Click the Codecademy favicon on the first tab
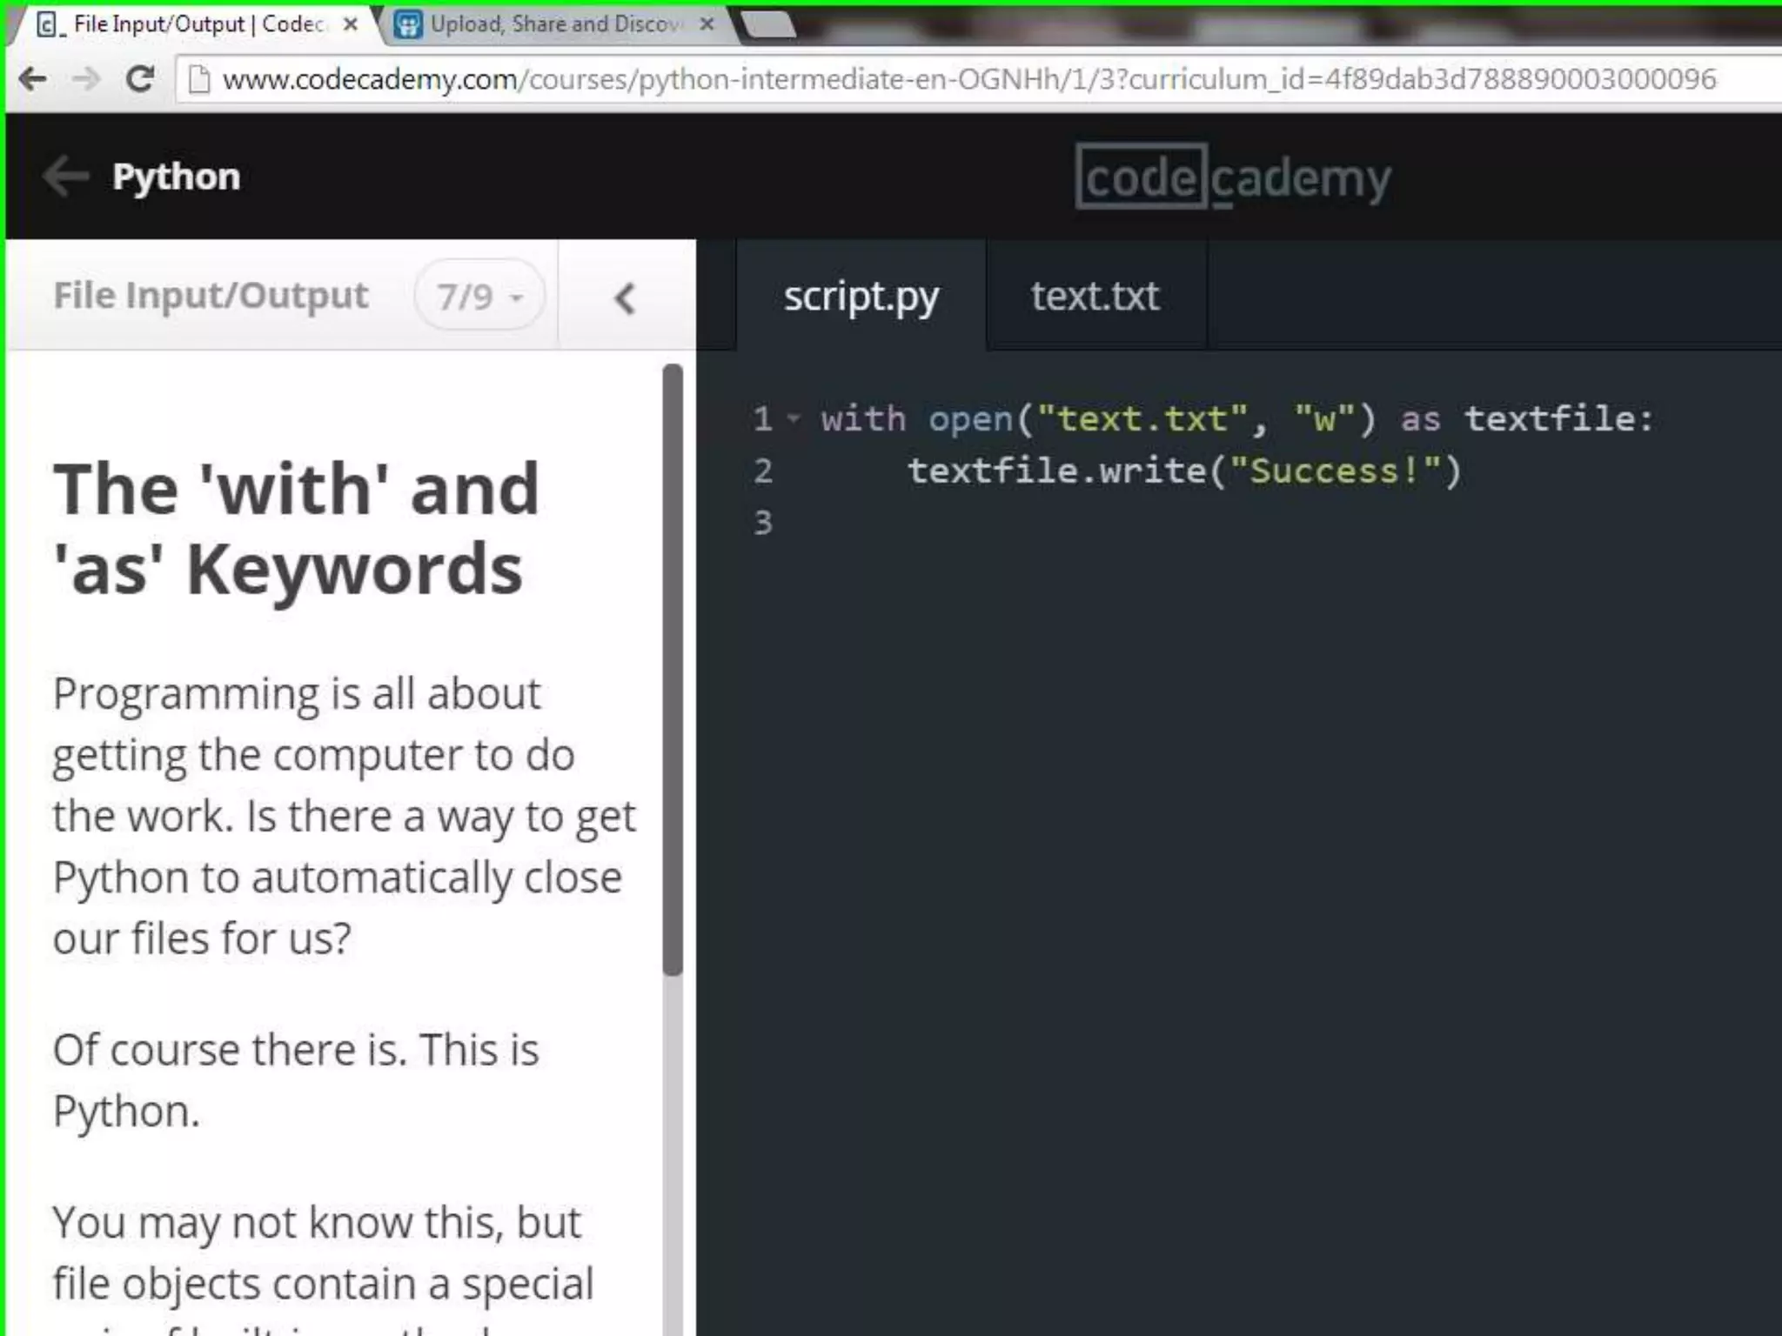 point(49,24)
